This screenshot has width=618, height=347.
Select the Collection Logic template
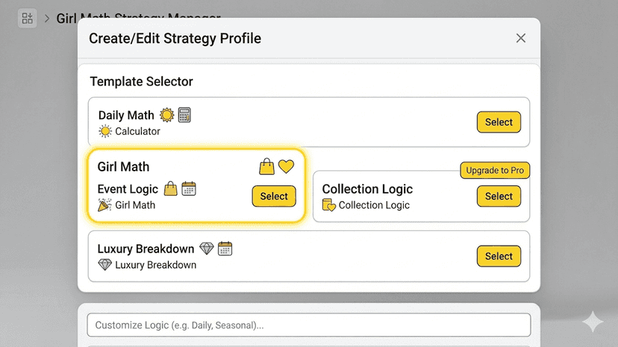tap(499, 196)
